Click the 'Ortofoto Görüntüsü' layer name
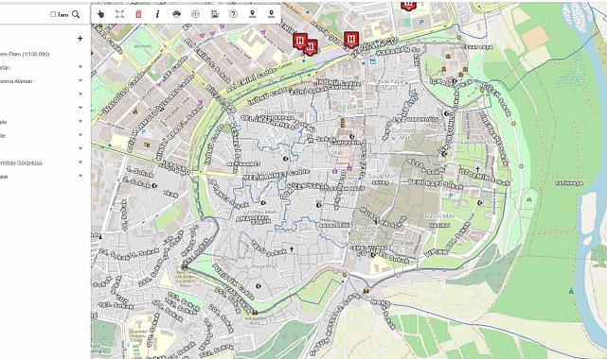The height and width of the screenshot is (359, 607). tap(21, 162)
